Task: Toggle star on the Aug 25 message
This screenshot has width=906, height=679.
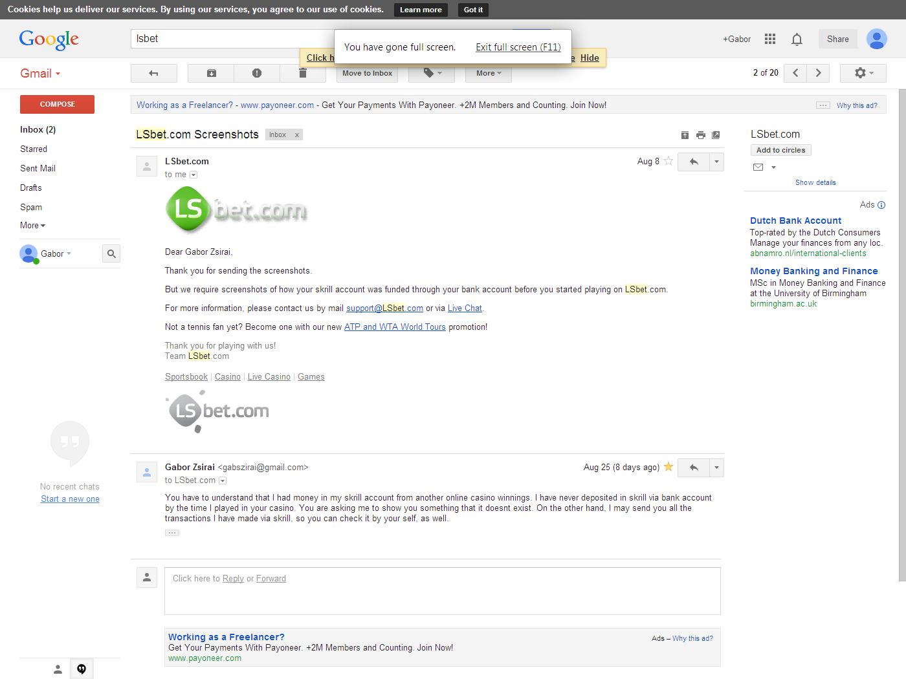Action: 668,467
